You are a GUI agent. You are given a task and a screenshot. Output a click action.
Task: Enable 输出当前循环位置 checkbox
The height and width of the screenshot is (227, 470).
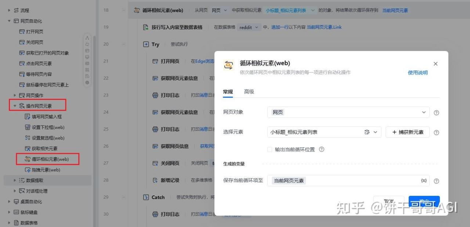click(270, 149)
